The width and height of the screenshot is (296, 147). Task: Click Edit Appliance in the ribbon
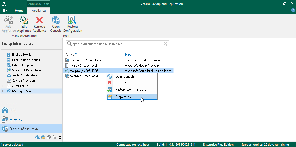tap(24, 24)
